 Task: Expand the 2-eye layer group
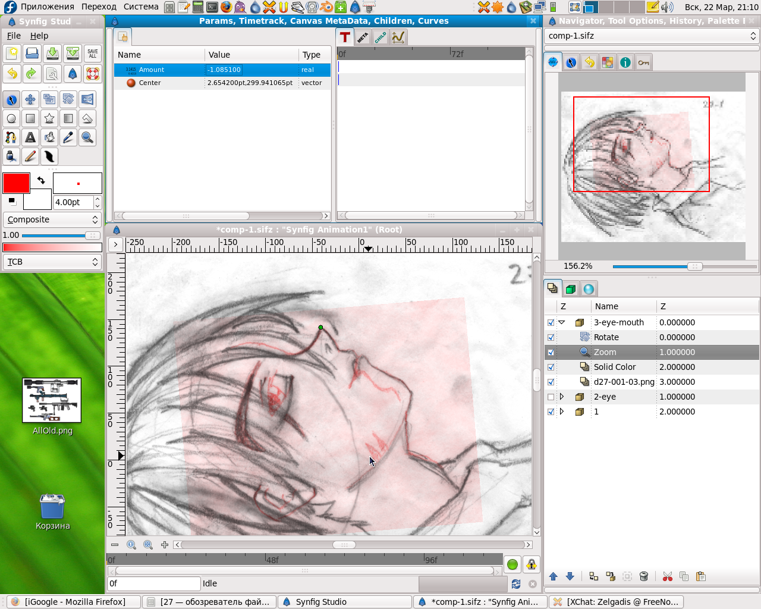coord(562,397)
